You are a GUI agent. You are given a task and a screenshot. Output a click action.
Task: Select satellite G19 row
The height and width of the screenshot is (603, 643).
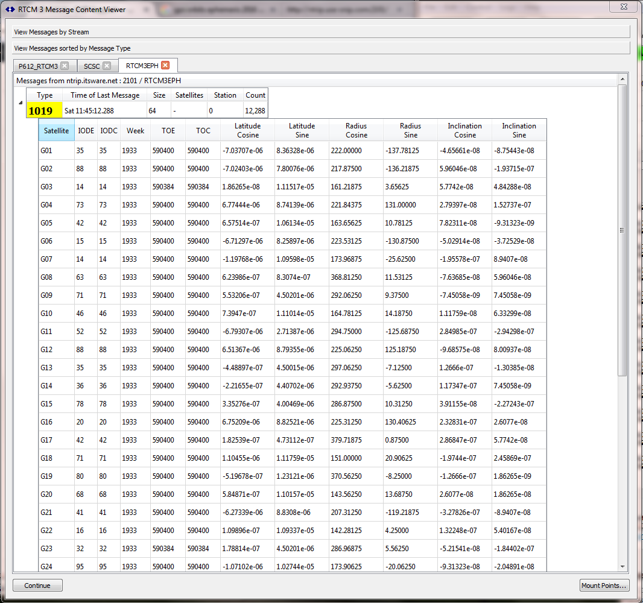[x=293, y=476]
